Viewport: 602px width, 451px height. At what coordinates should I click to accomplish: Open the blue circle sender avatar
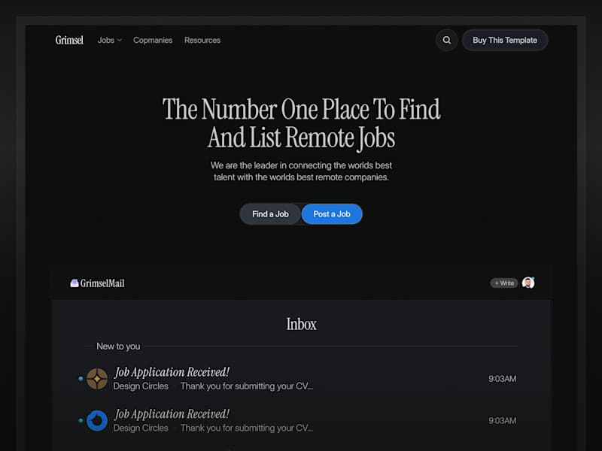click(97, 421)
